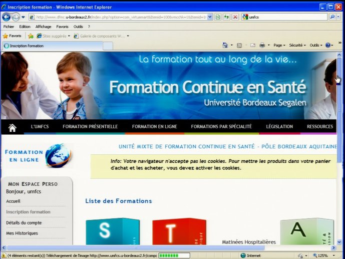Screen dimensions: 345x259
Task: Open the Page command bar menu
Action: [279, 45]
